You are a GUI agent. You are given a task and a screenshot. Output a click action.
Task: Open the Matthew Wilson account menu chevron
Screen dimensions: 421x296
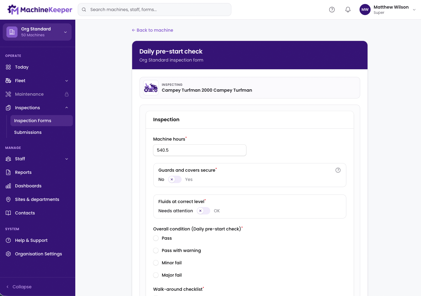point(414,10)
